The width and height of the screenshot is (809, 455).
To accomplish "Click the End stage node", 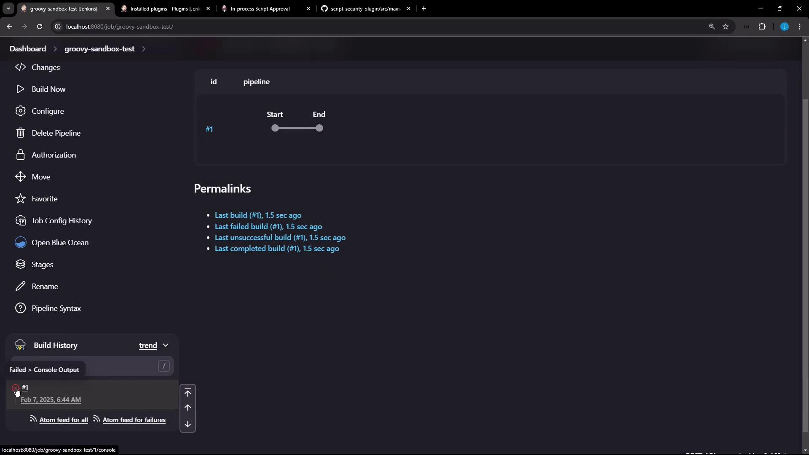I will [x=319, y=128].
